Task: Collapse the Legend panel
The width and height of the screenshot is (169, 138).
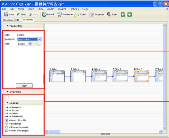Action: tap(7, 103)
